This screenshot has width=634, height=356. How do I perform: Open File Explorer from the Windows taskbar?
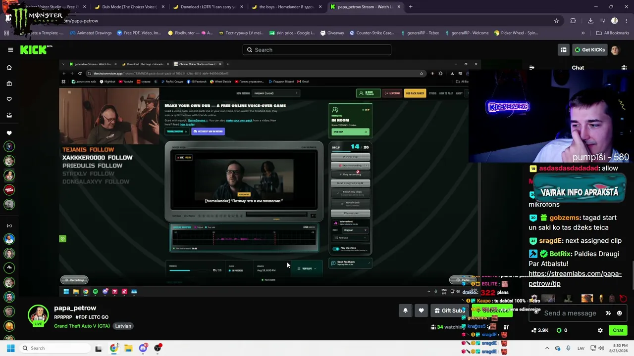click(x=128, y=348)
